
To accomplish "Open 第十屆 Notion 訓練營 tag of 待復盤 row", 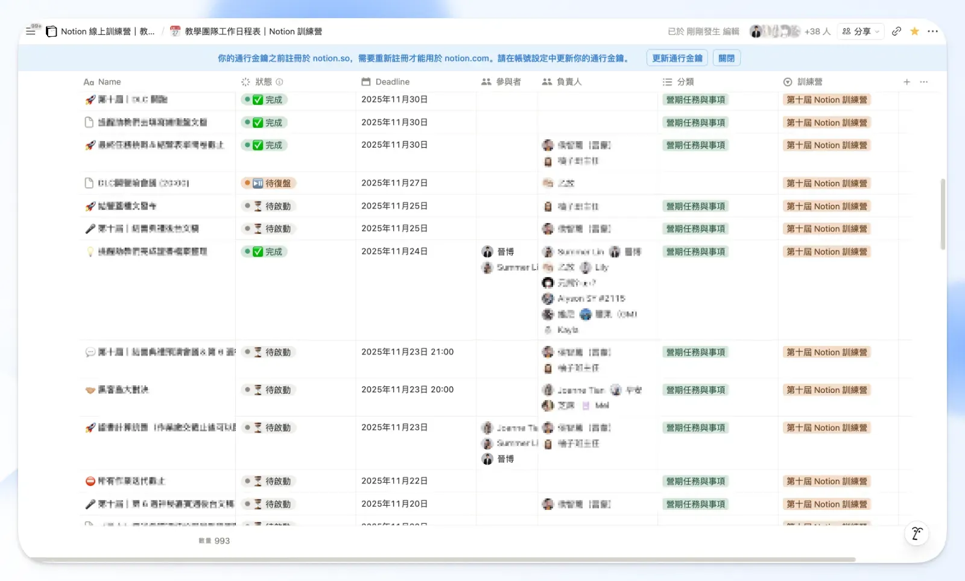I will [x=826, y=183].
